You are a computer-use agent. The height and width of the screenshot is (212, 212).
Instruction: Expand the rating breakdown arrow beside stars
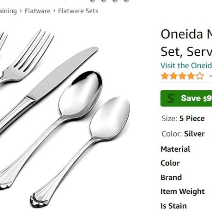210,76
